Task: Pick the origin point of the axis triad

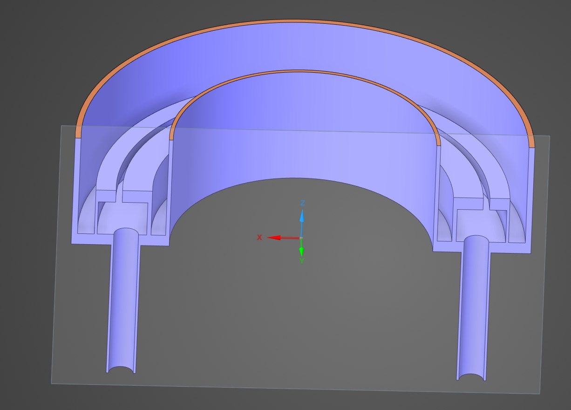Action: pos(301,238)
